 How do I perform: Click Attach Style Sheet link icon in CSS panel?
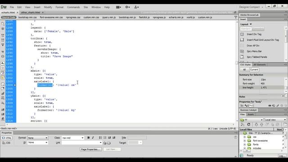point(270,106)
